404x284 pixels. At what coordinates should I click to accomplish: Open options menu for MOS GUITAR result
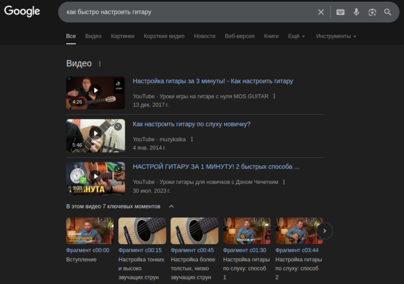[274, 96]
